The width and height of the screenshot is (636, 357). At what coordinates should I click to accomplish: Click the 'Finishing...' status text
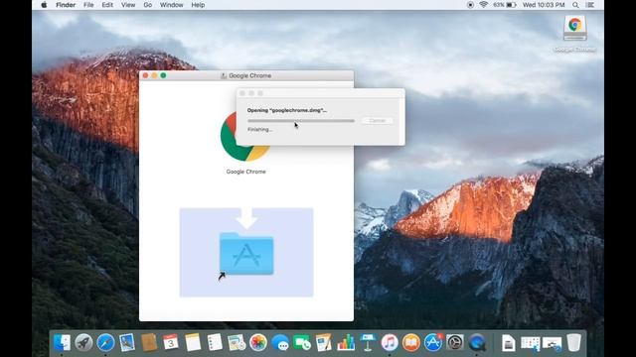click(259, 130)
